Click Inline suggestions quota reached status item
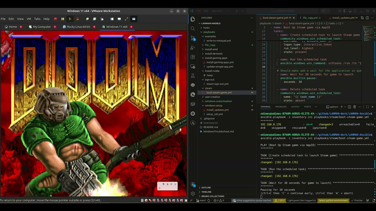The image size is (376, 211). click(252, 200)
